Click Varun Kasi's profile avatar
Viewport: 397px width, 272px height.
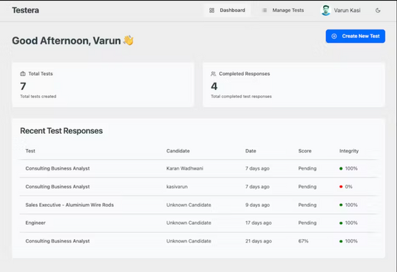(x=325, y=10)
